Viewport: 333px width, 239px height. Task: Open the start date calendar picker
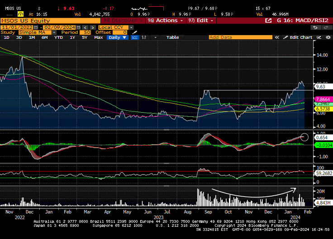tap(36, 28)
